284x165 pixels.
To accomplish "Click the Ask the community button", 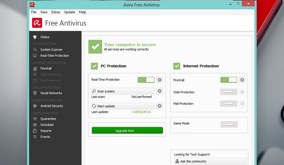I will point(210,161).
